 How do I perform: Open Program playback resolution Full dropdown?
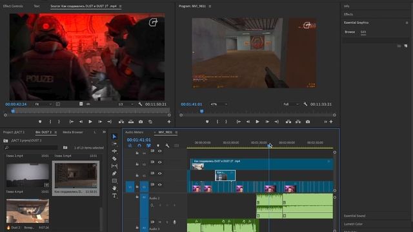pos(291,104)
